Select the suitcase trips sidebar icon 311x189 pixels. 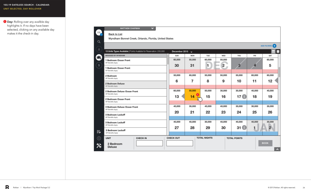(99, 57)
